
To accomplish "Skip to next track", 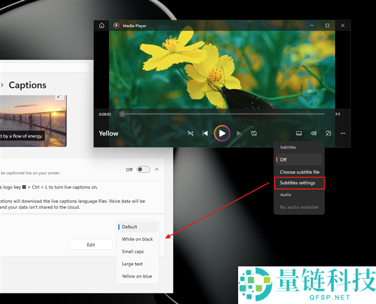I will (239, 133).
